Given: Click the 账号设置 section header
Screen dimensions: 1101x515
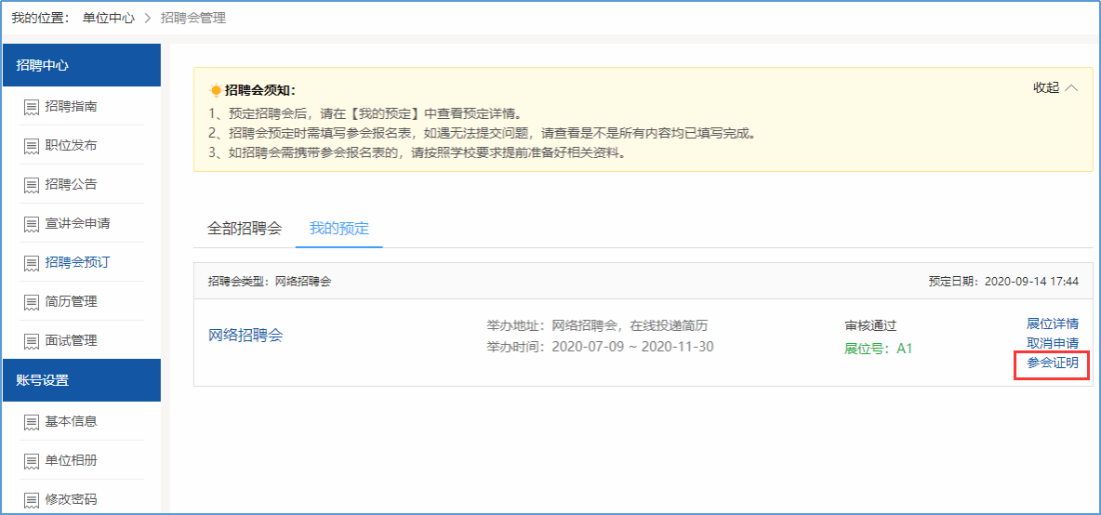Looking at the screenshot, I should 81,380.
